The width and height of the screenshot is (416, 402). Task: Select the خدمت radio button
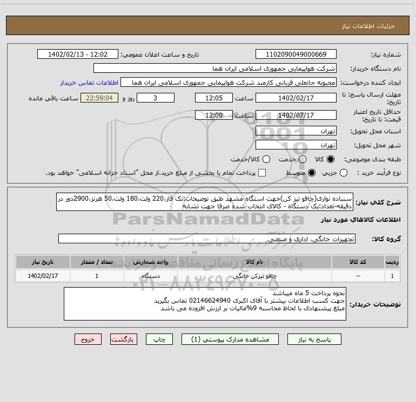point(303,159)
